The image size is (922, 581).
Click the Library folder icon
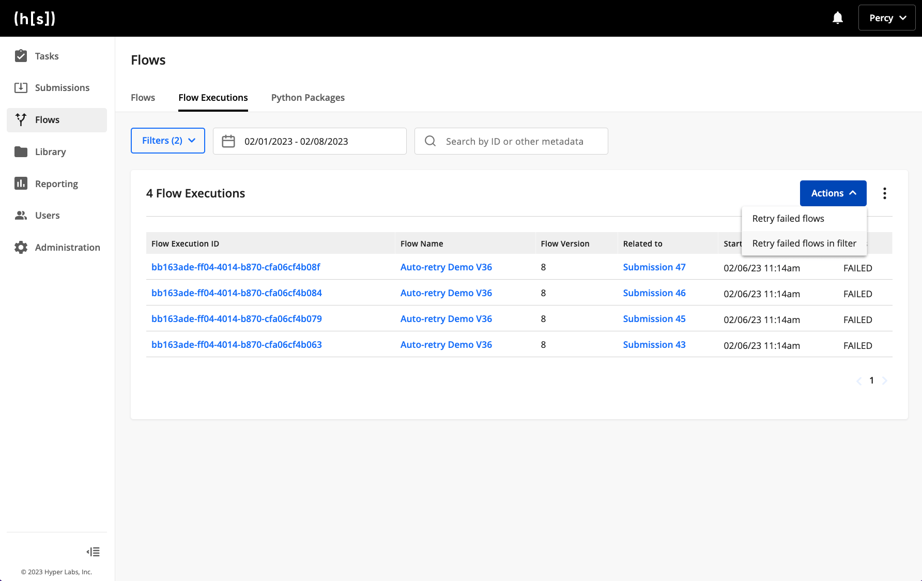pos(21,152)
